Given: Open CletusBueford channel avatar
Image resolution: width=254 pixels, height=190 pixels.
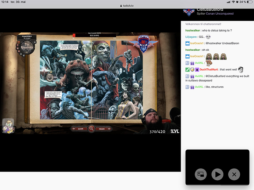Looking at the screenshot, I should 189,12.
